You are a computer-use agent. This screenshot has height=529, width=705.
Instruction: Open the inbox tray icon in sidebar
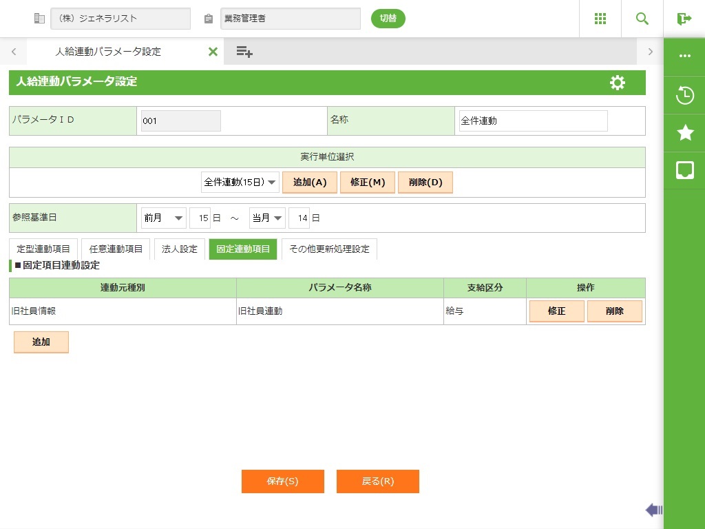pyautogui.click(x=684, y=170)
